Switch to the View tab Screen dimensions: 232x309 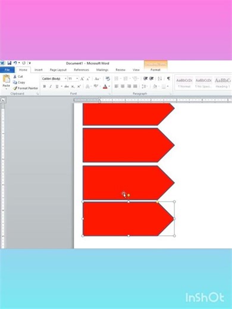point(136,70)
